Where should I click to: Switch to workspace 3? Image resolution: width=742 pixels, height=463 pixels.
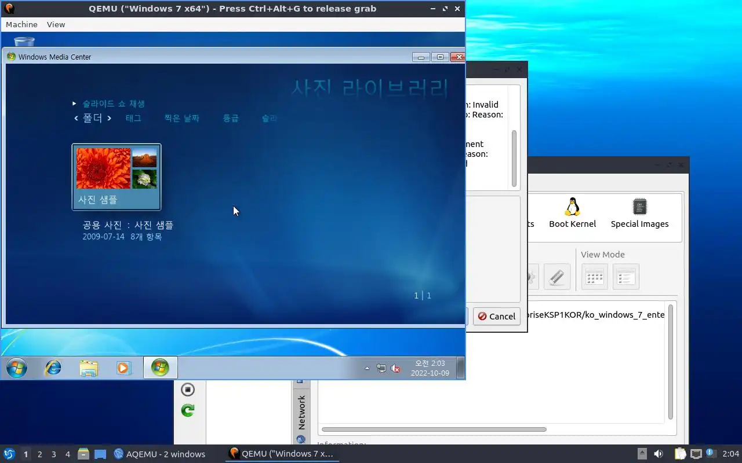pos(53,454)
